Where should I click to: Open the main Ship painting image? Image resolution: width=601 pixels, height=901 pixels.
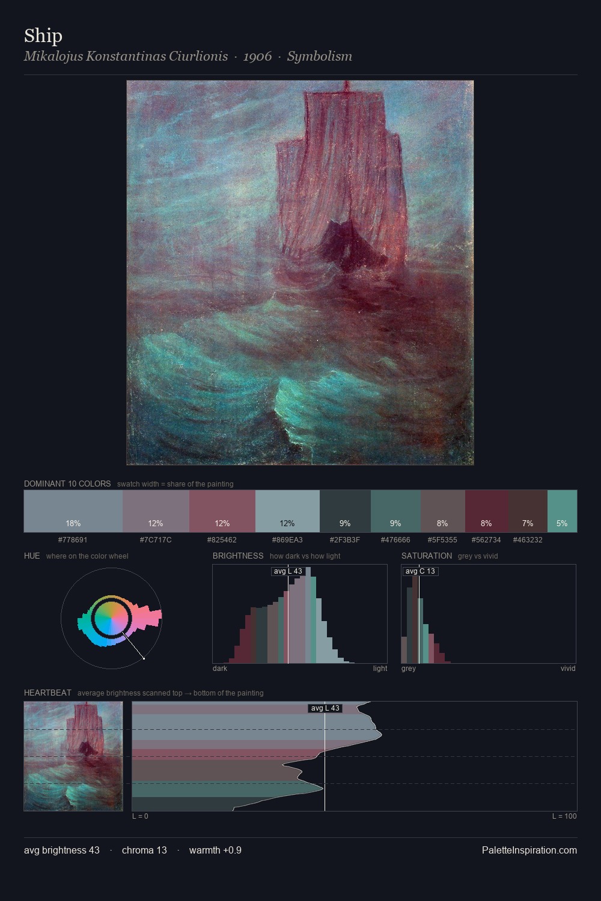300,273
